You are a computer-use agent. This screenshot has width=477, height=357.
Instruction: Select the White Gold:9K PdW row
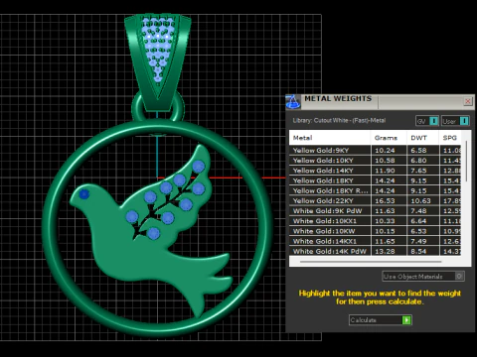pyautogui.click(x=375, y=211)
